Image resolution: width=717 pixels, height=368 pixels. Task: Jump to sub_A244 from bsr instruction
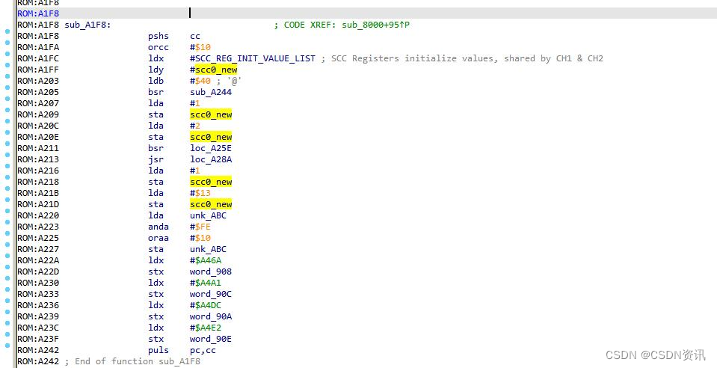pyautogui.click(x=211, y=92)
